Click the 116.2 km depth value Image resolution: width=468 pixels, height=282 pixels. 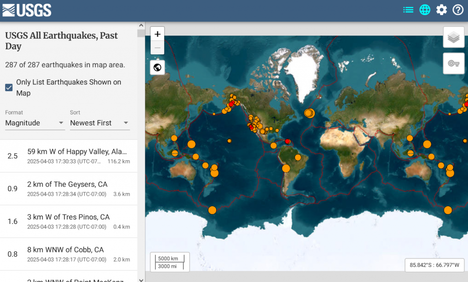tap(119, 161)
